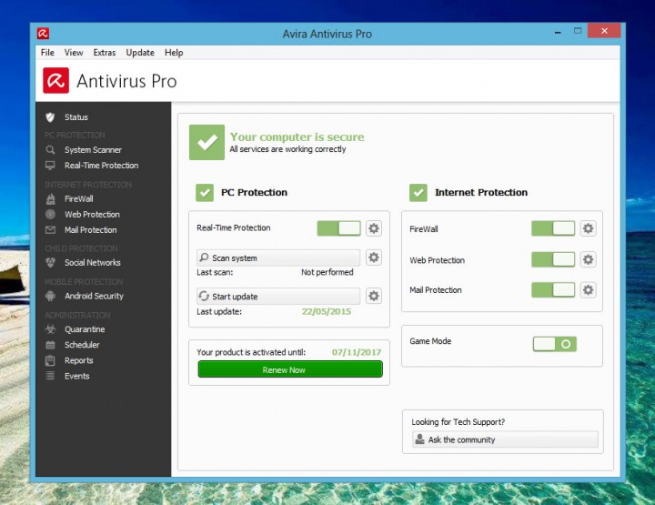Open Real-Time Protection settings gear
This screenshot has width=655, height=505.
pyautogui.click(x=374, y=228)
